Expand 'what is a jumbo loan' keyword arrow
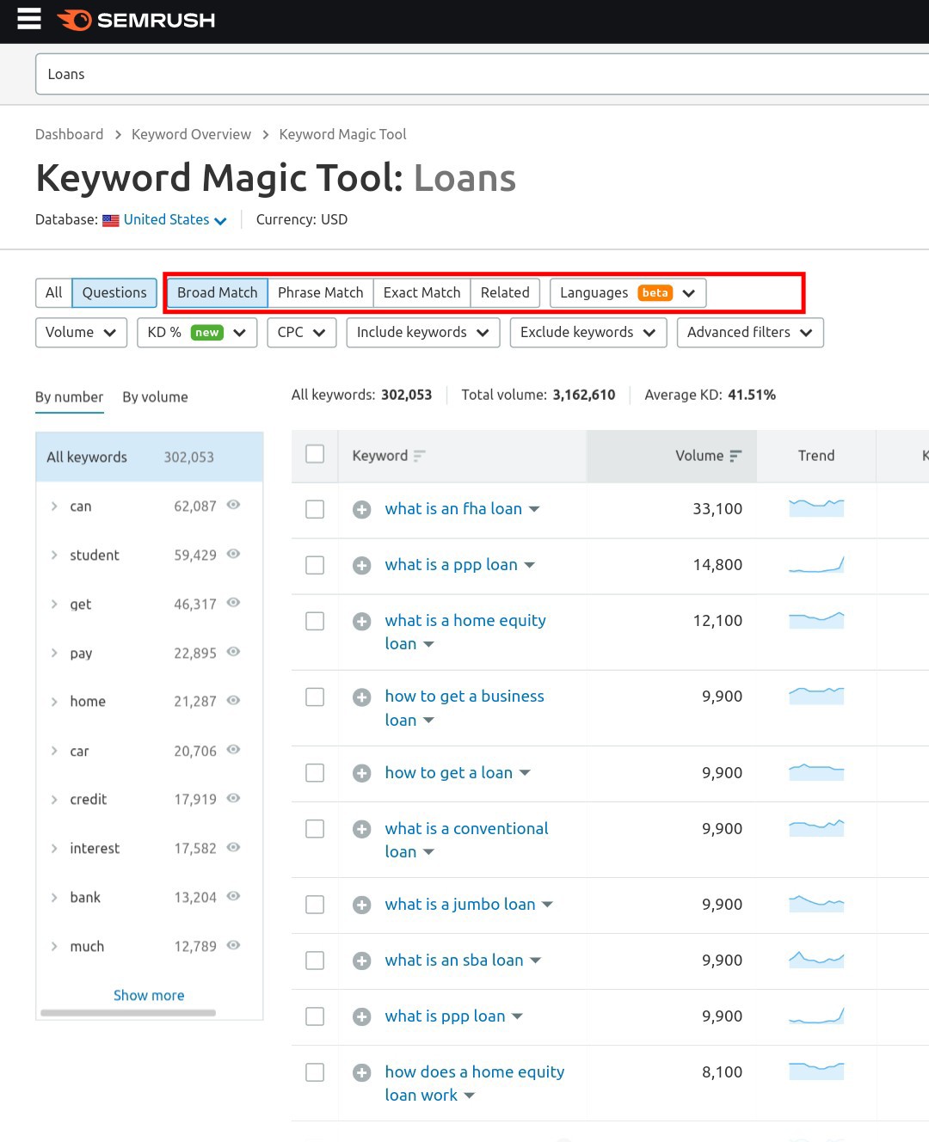The image size is (929, 1142). pyautogui.click(x=547, y=905)
